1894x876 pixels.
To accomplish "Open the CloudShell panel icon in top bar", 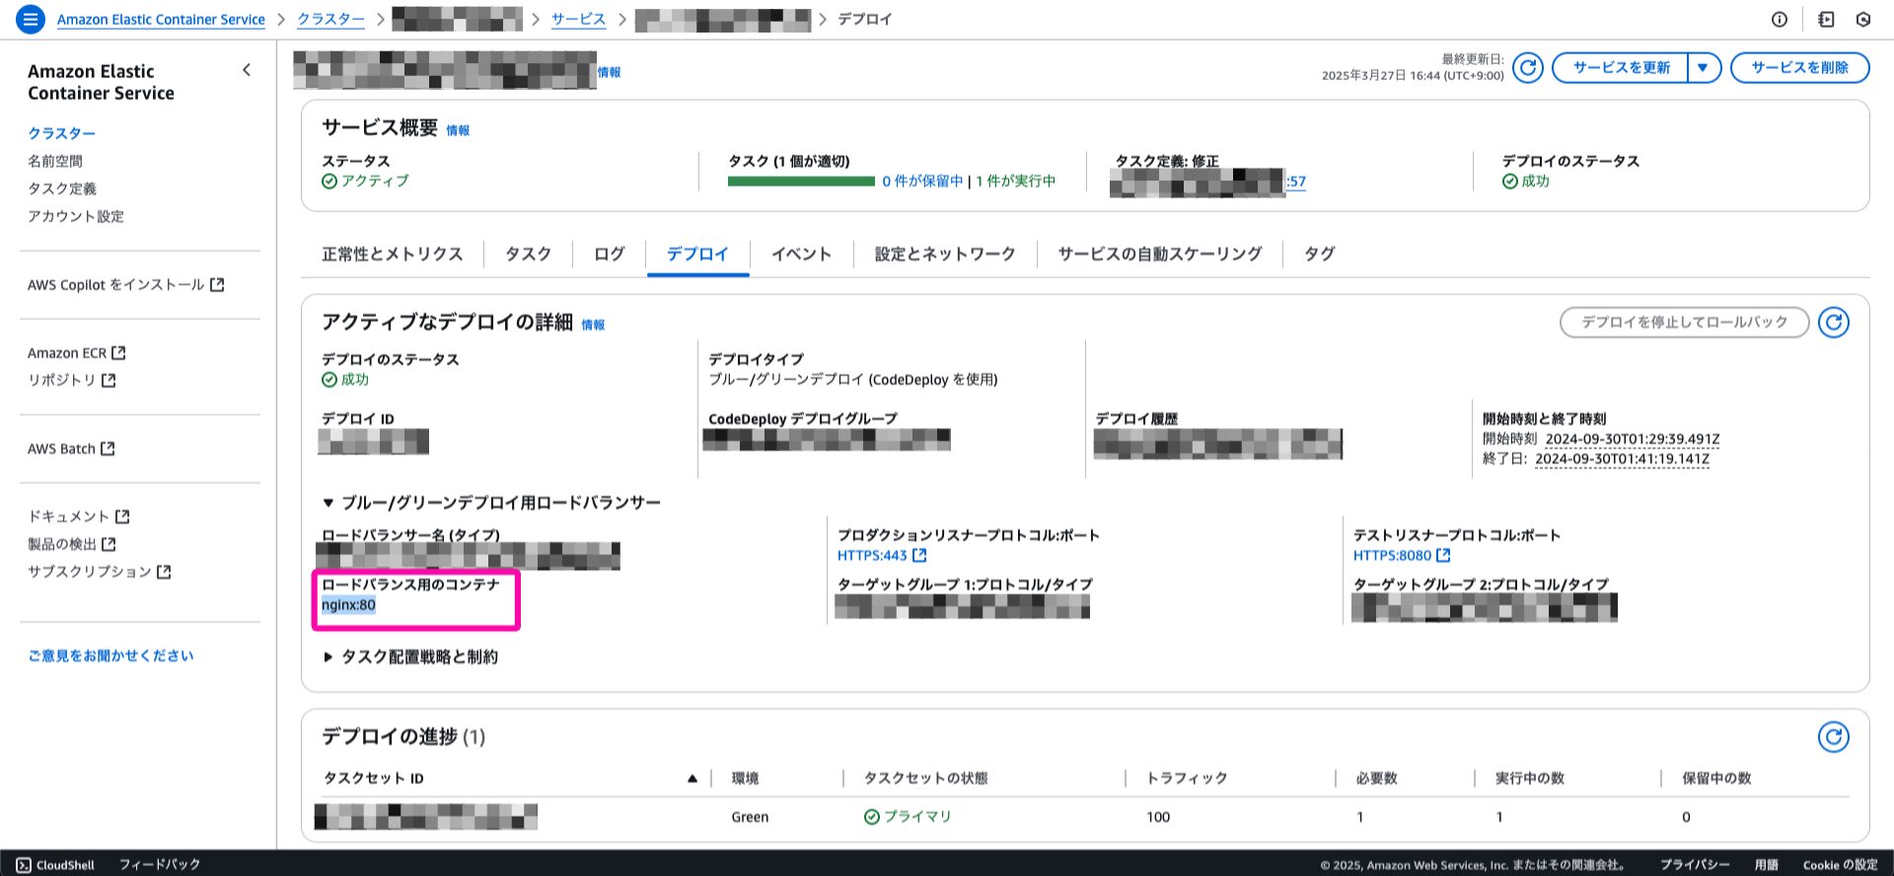I will pos(1826,19).
